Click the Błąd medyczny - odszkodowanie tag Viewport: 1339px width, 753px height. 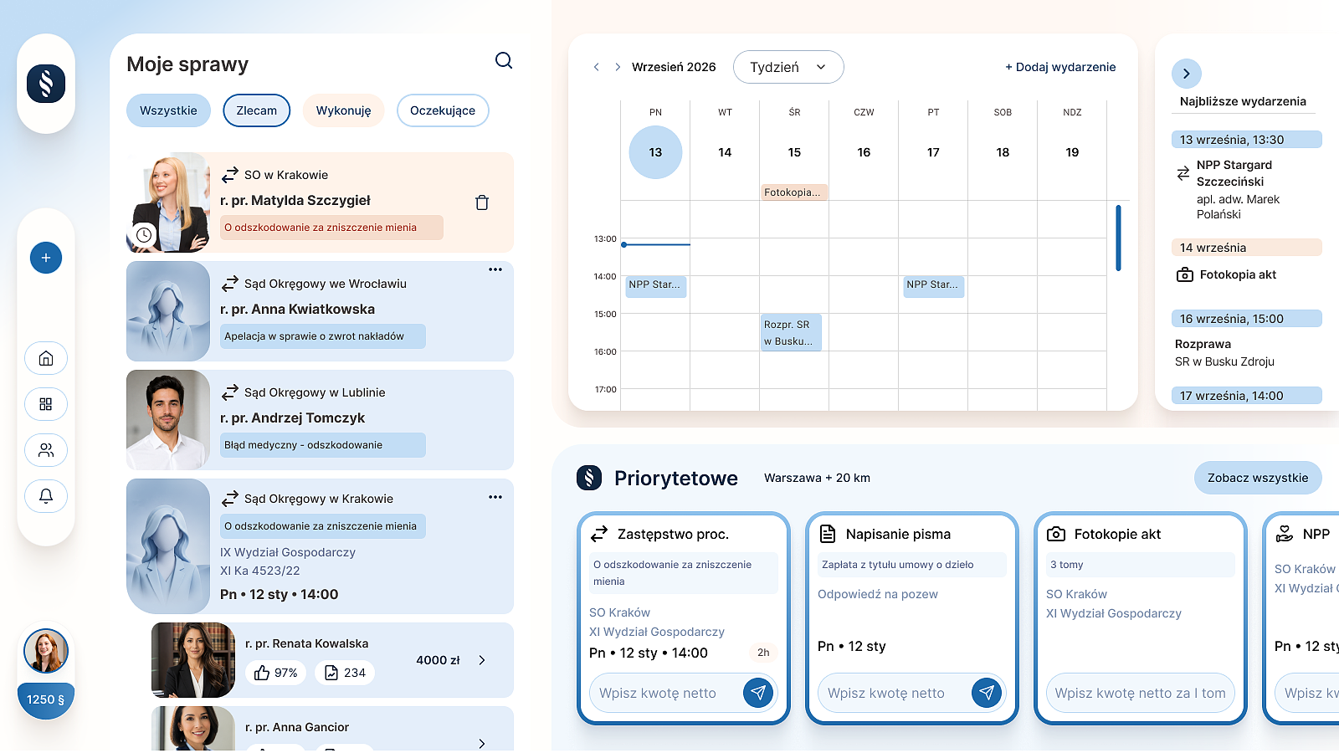(323, 445)
